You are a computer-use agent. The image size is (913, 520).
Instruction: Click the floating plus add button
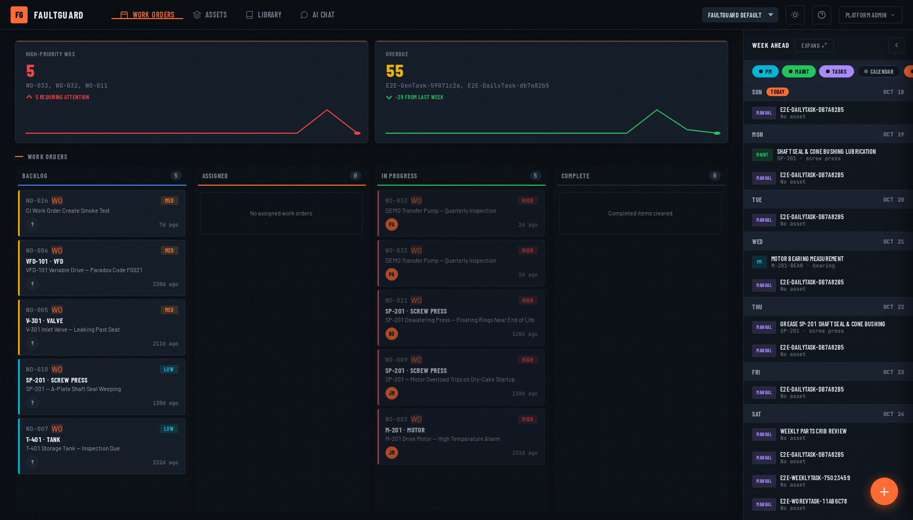point(884,491)
